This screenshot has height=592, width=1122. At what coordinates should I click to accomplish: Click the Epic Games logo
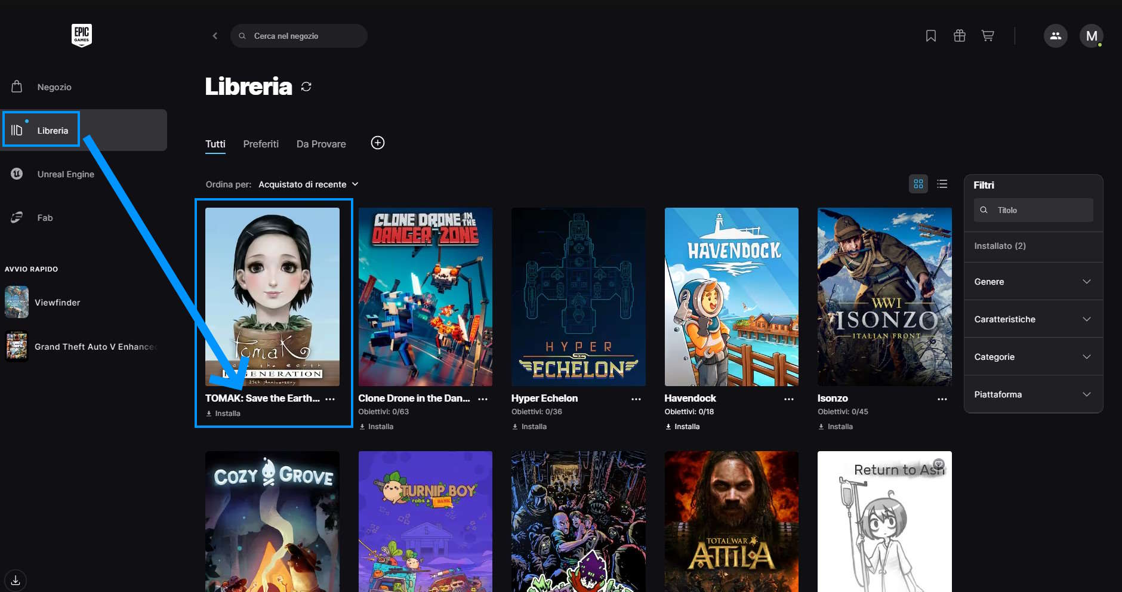82,36
